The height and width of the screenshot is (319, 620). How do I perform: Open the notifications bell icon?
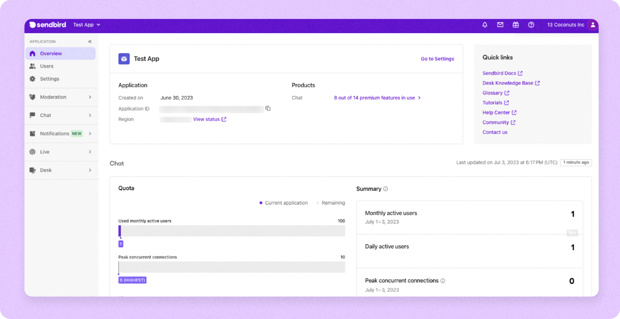click(x=485, y=25)
